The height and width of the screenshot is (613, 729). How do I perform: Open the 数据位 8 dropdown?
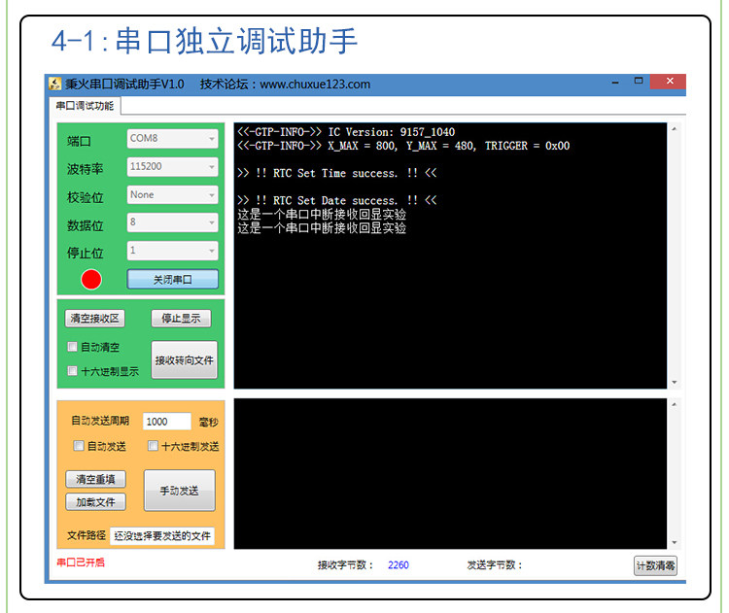click(x=172, y=222)
